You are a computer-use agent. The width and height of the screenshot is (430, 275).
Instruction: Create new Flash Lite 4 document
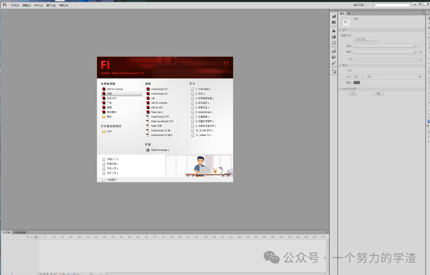(x=156, y=112)
